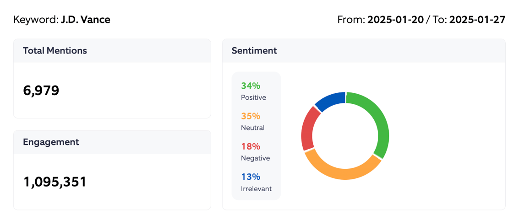Select the Positive legend label
513x220 pixels.
tap(253, 97)
